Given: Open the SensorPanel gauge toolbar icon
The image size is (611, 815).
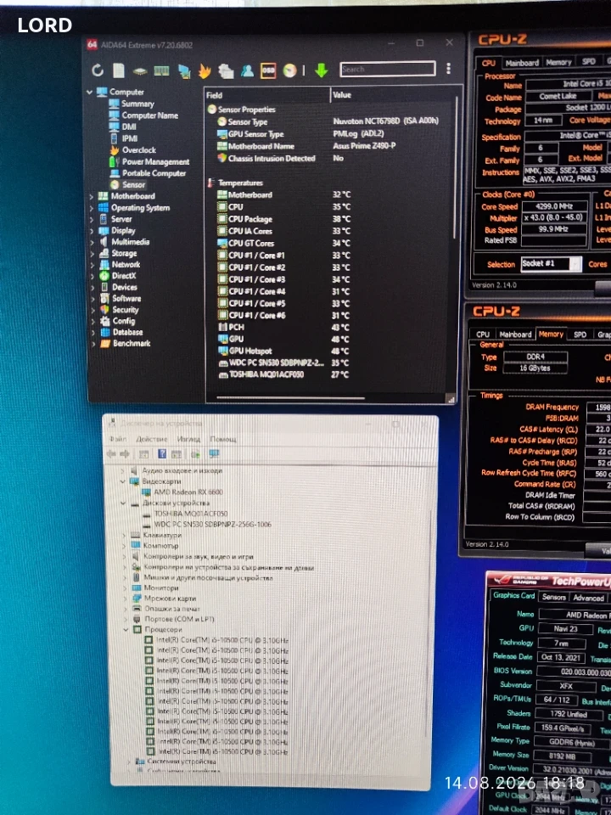Looking at the screenshot, I should coord(289,70).
